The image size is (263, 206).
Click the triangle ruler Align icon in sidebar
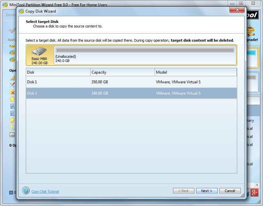pyautogui.click(x=13, y=78)
